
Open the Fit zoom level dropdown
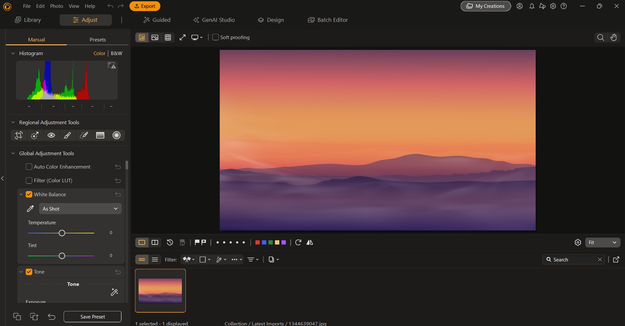coord(603,243)
